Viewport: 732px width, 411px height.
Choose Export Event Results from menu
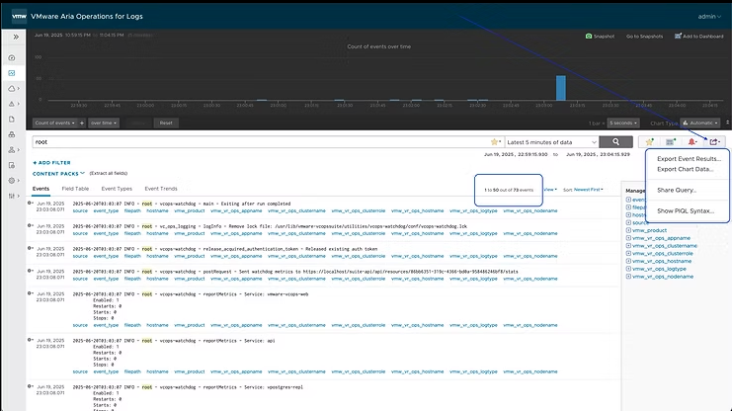click(x=689, y=159)
